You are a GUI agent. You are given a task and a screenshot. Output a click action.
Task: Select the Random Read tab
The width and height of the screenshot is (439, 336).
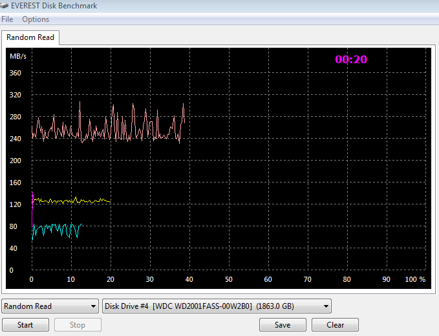pyautogui.click(x=30, y=37)
